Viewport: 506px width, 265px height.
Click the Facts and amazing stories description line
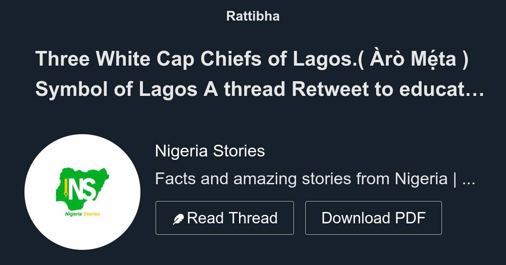click(x=316, y=178)
